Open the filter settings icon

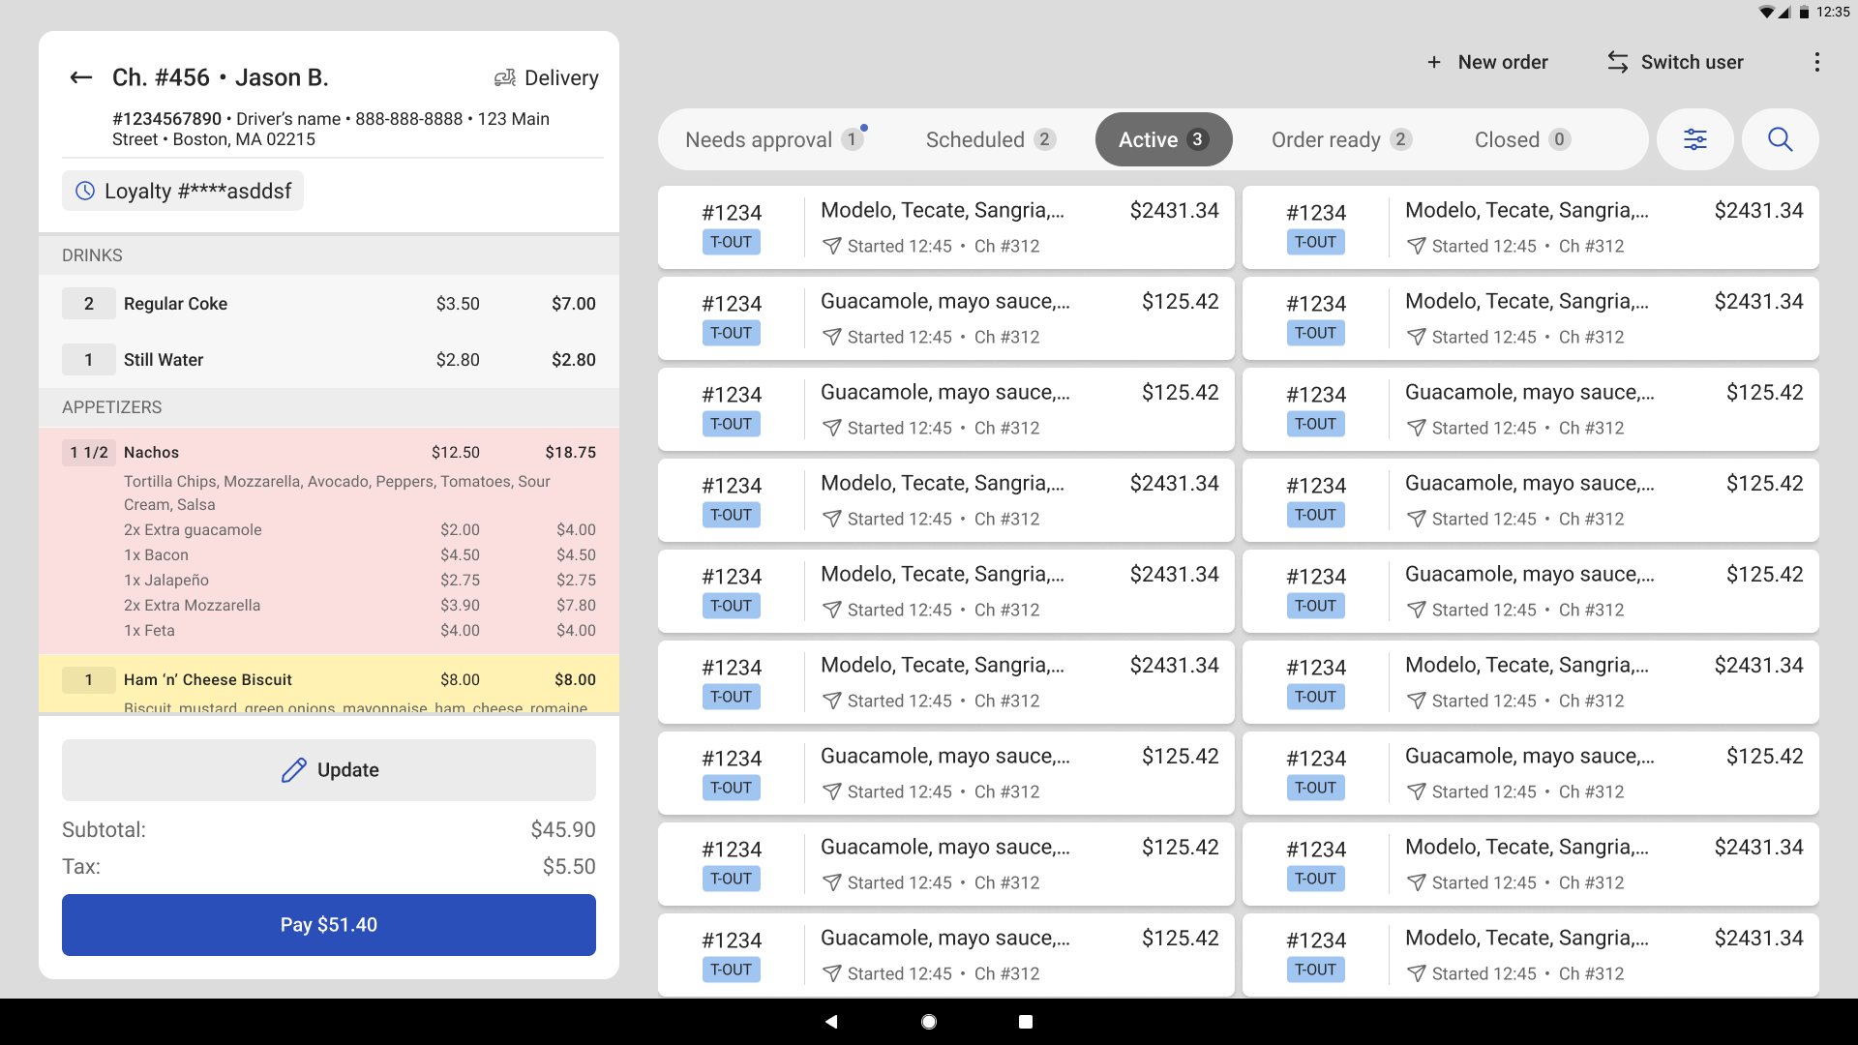point(1694,139)
